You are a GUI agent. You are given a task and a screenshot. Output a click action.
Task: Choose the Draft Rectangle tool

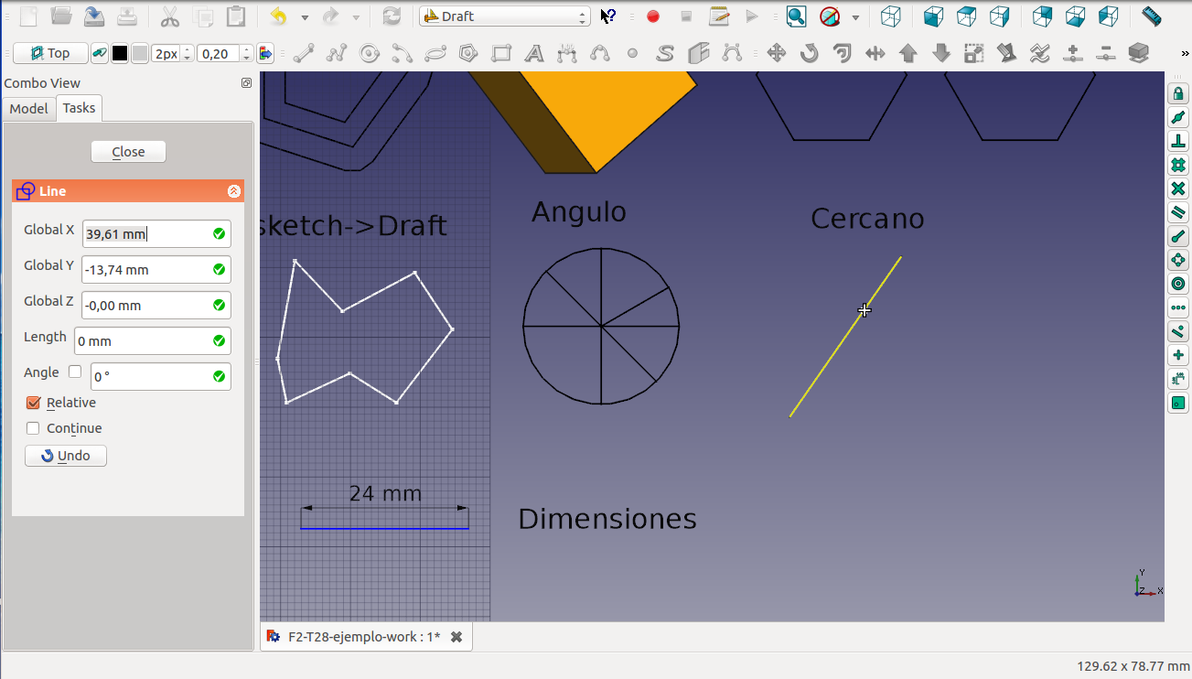[x=501, y=53]
